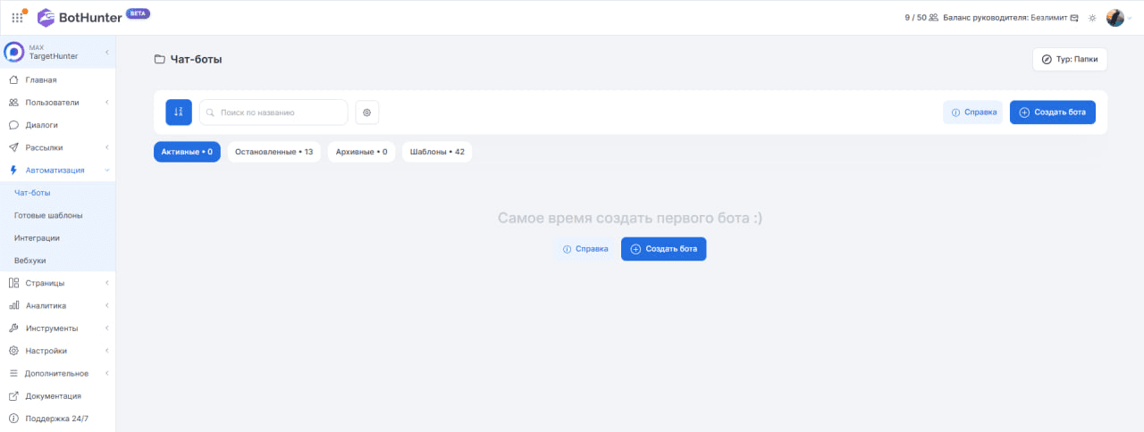Open the list settings gear button
The width and height of the screenshot is (1144, 432).
367,112
